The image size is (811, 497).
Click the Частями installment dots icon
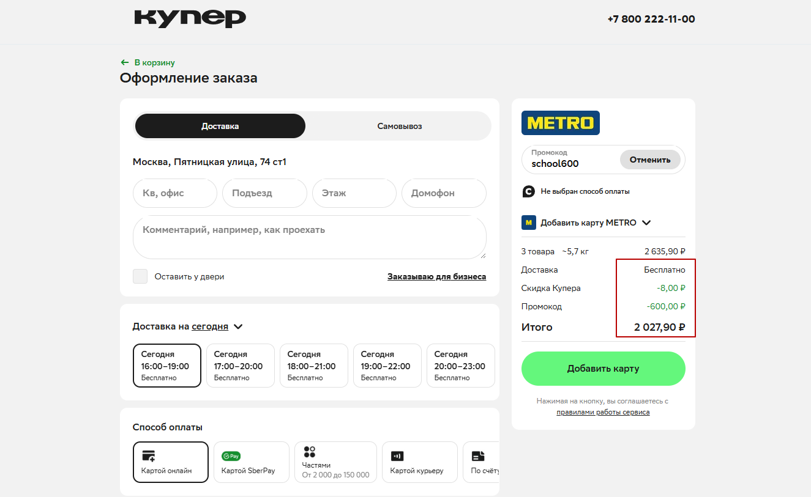pos(309,452)
